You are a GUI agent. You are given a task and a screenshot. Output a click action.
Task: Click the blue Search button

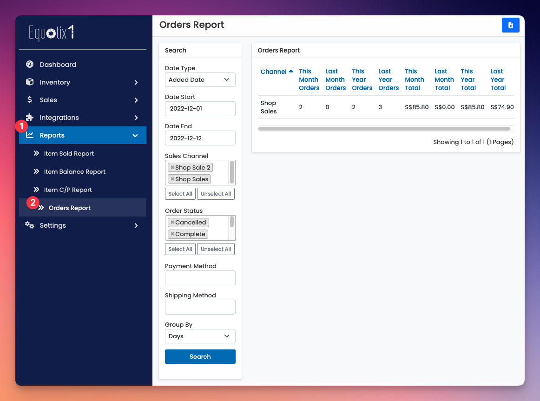point(200,356)
